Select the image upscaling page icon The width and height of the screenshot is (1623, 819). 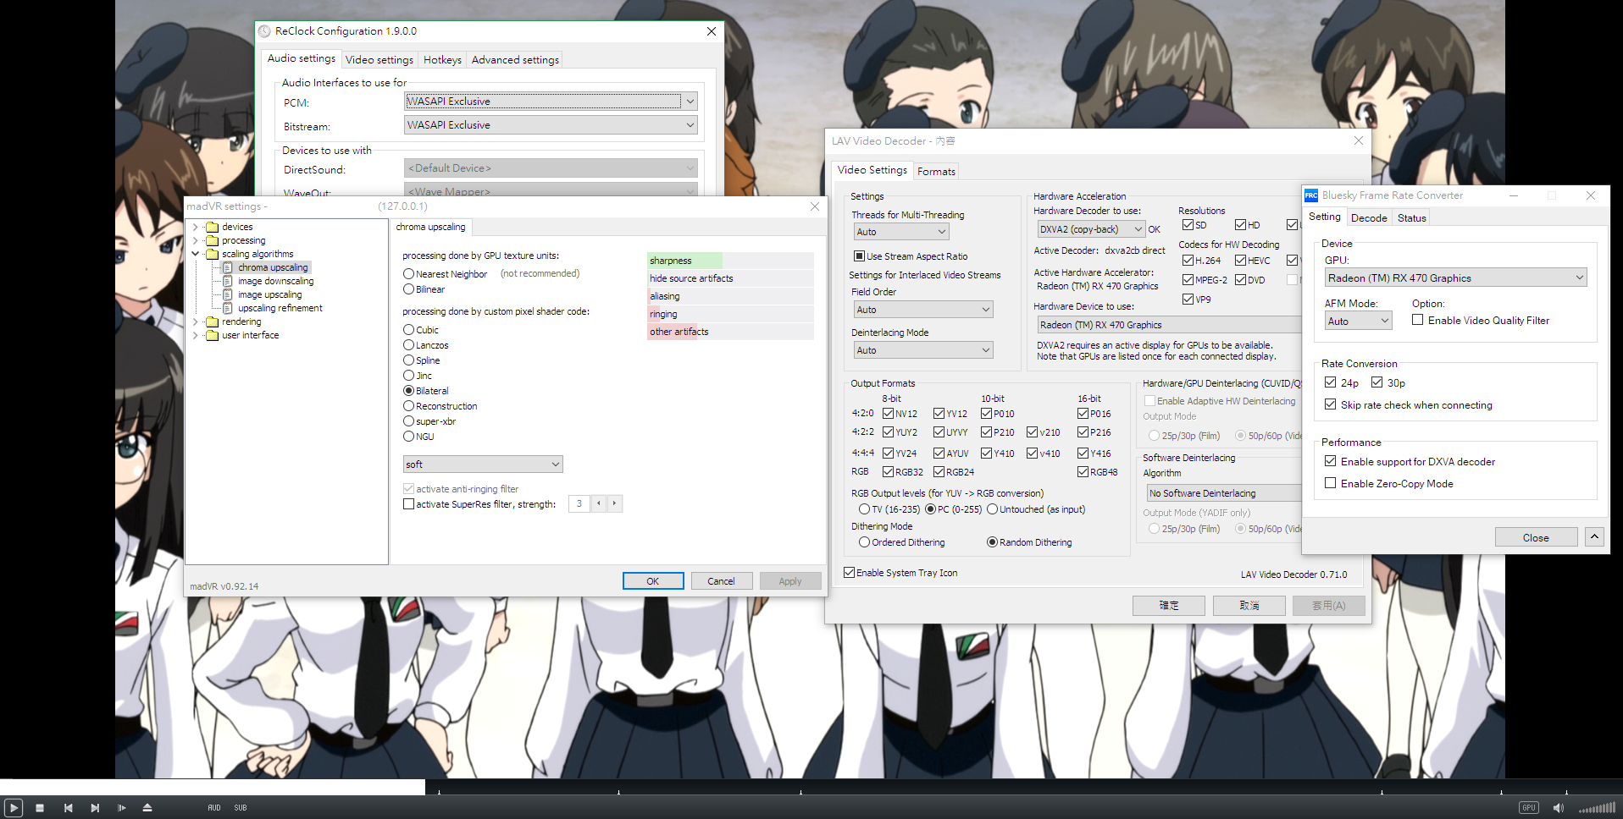[228, 294]
